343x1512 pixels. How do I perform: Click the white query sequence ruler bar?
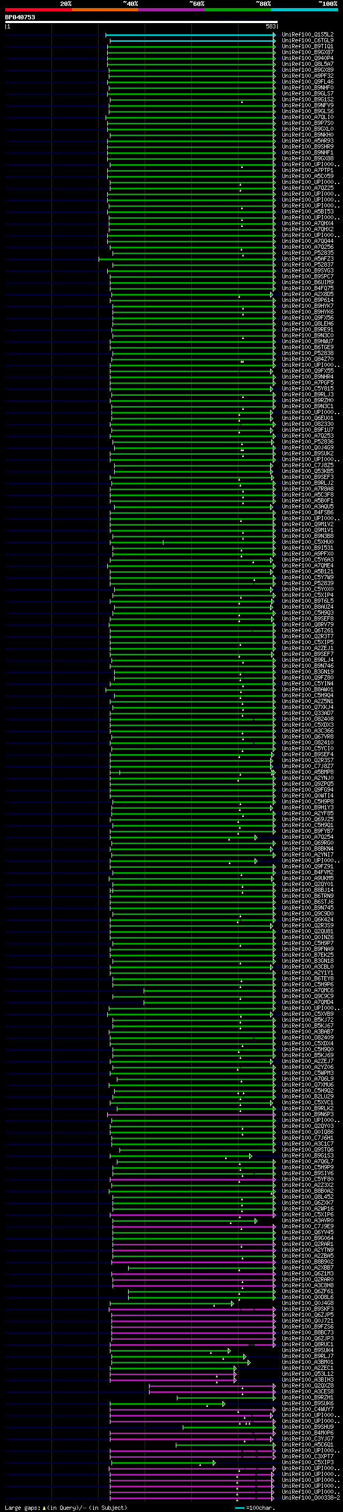point(141,21)
